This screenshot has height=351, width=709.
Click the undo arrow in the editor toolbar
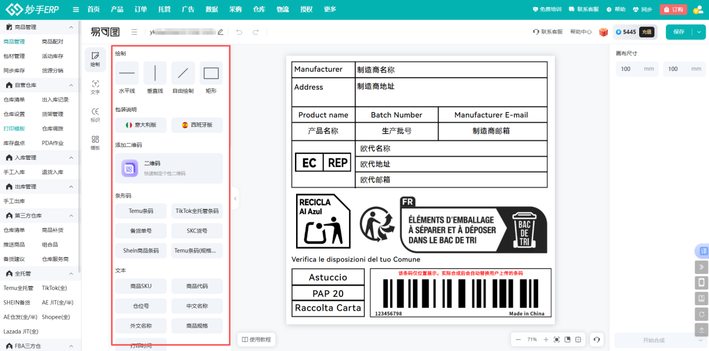tap(239, 32)
